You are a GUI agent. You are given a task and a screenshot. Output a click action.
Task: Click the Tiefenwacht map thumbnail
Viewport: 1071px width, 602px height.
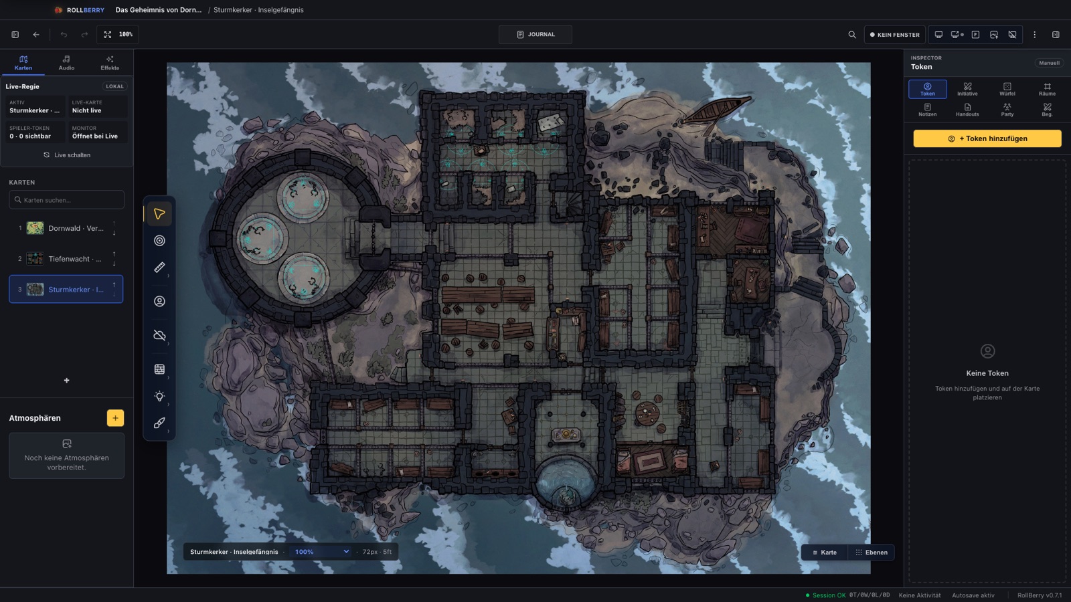[x=35, y=259]
